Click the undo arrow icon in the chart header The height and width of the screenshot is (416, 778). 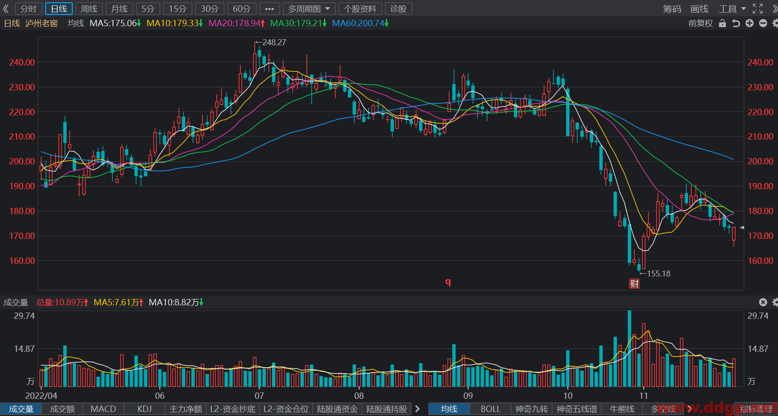[736, 23]
